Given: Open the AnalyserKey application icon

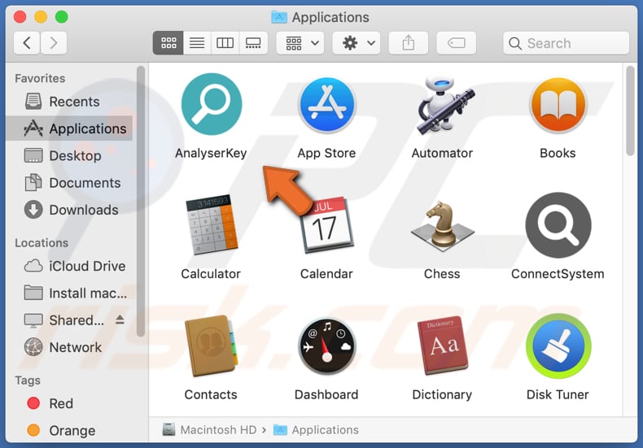Looking at the screenshot, I should [x=211, y=104].
